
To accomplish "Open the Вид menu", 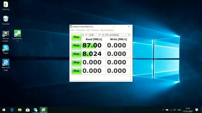I will coord(88,30).
